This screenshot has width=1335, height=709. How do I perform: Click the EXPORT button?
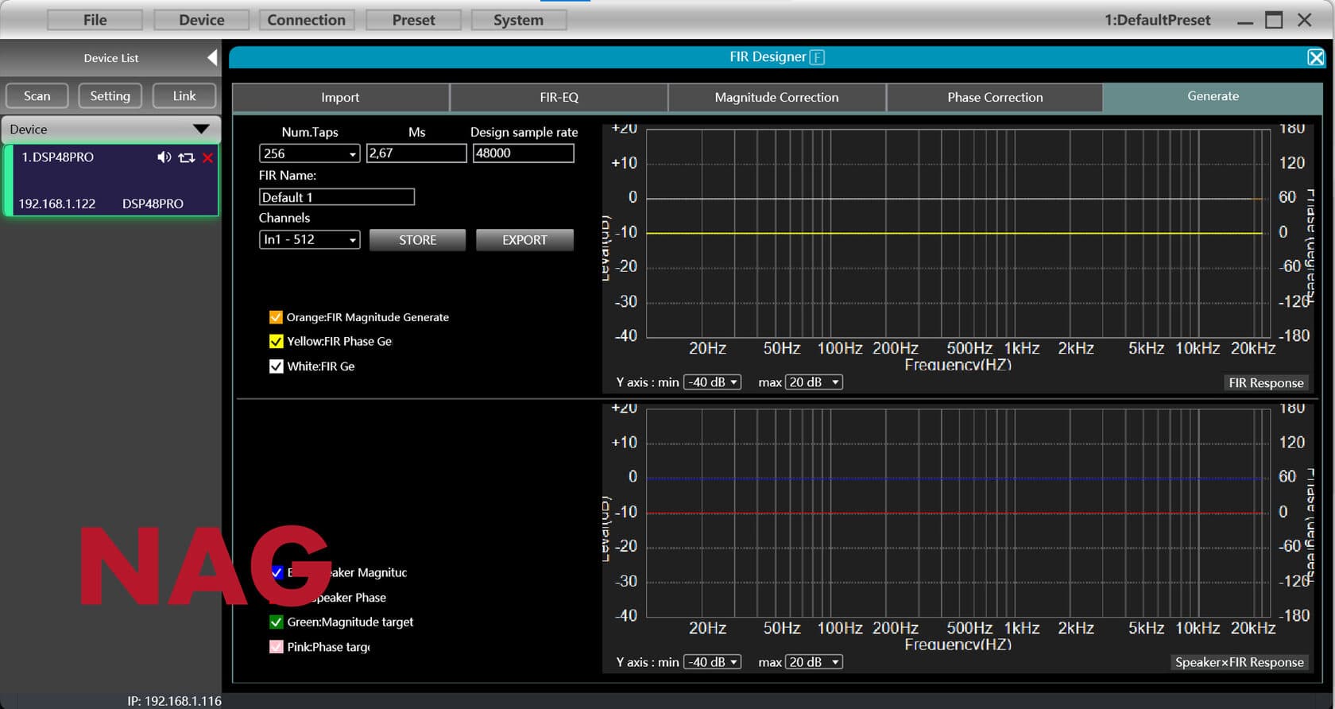524,240
